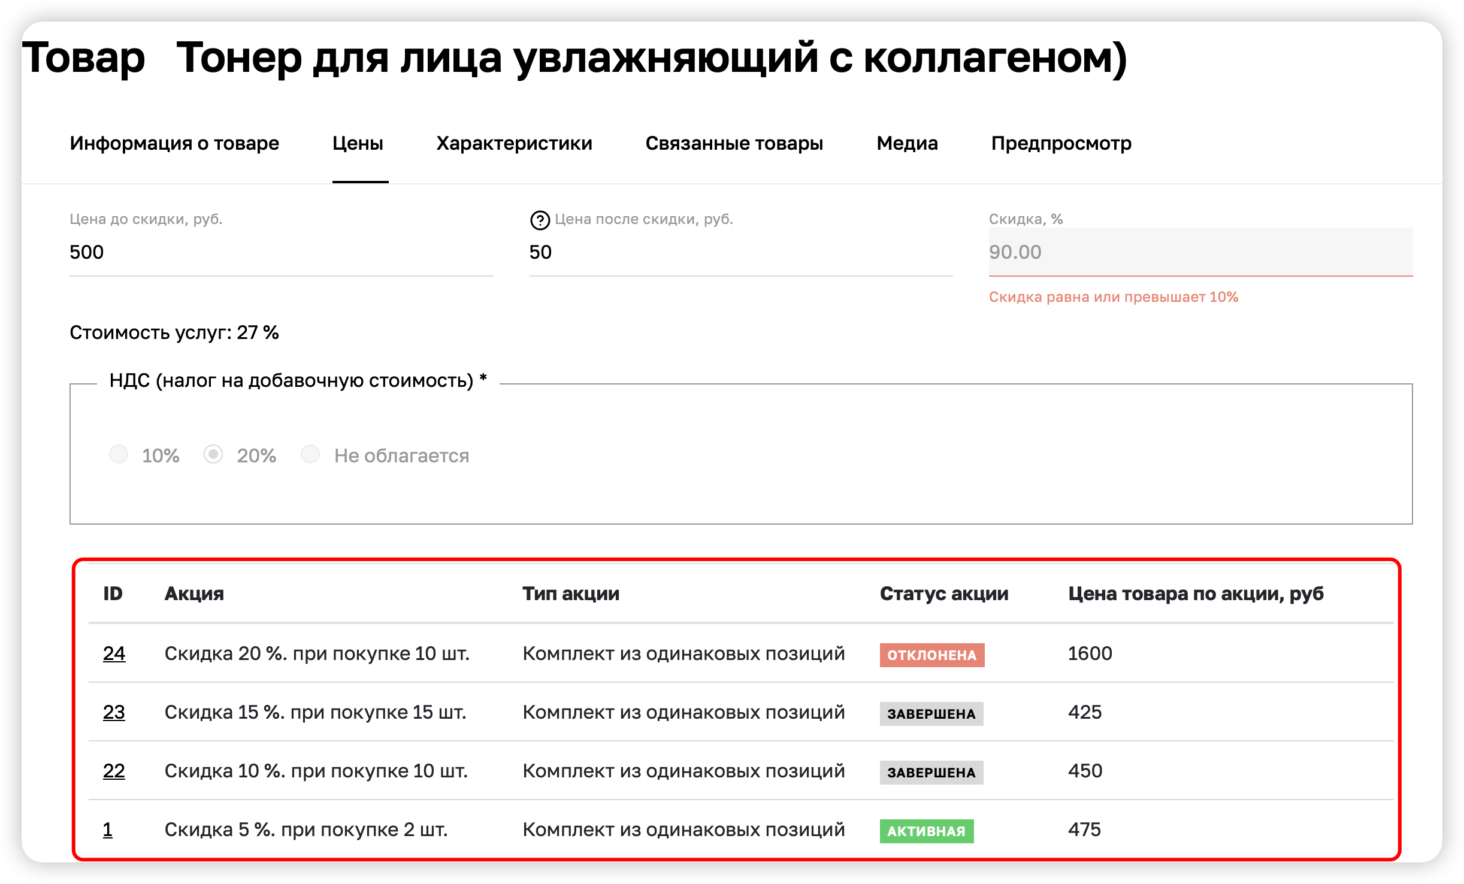Image resolution: width=1464 pixels, height=884 pixels.
Task: Select the 20% VAT radio button
Action: 213,454
